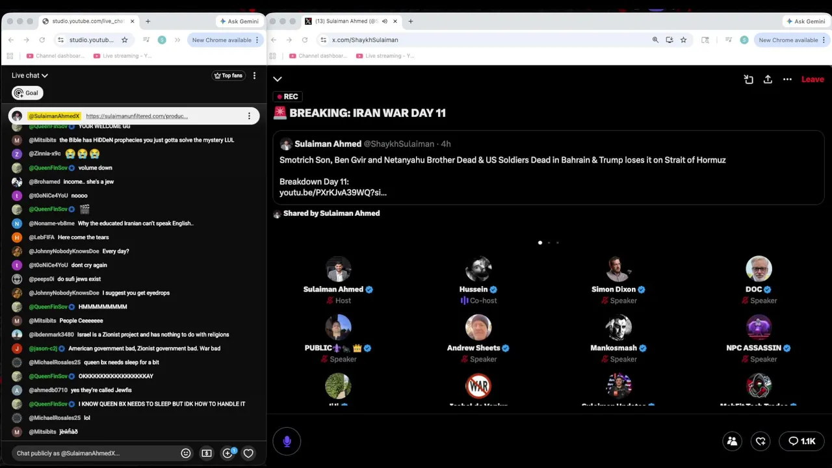
Task: Select first pagination dot under shared post
Action: [x=540, y=242]
